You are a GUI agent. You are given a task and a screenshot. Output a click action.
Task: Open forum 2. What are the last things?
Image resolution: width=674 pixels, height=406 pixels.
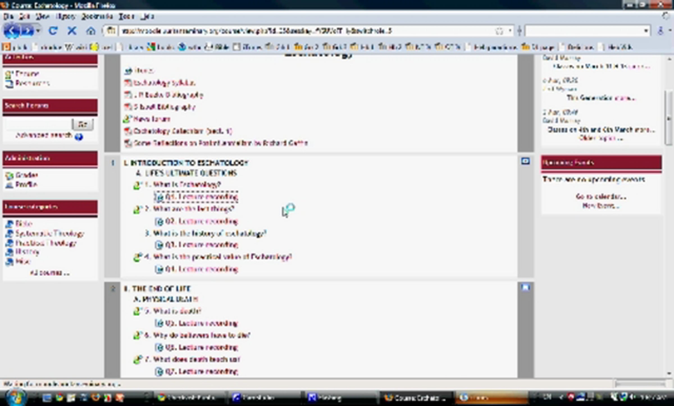pos(190,209)
